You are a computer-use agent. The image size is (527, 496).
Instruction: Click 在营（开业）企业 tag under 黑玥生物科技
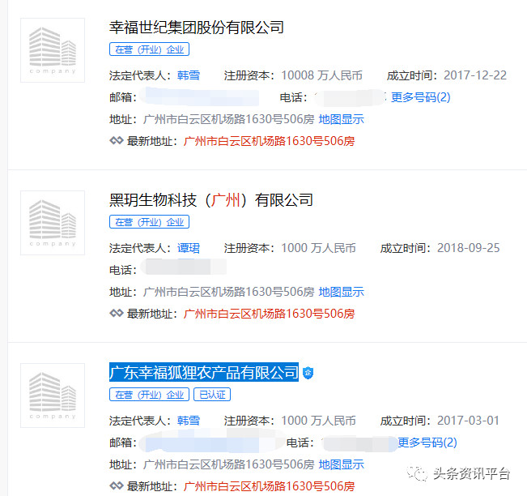point(149,222)
